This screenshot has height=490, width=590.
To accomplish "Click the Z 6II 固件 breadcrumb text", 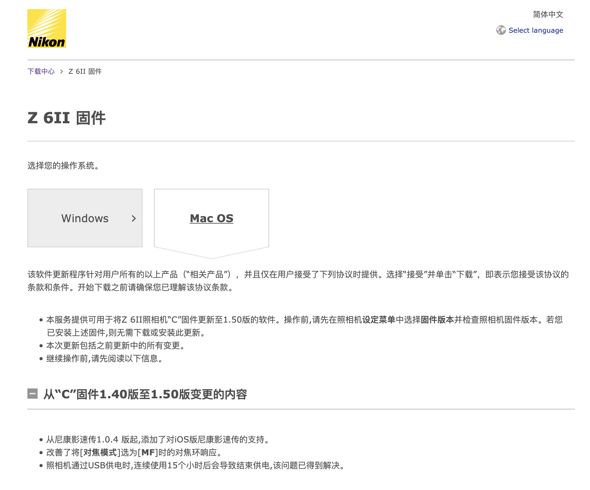I will [85, 72].
